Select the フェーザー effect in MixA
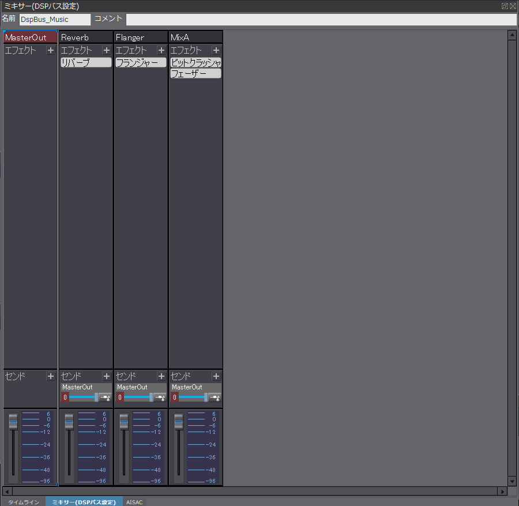 [195, 73]
